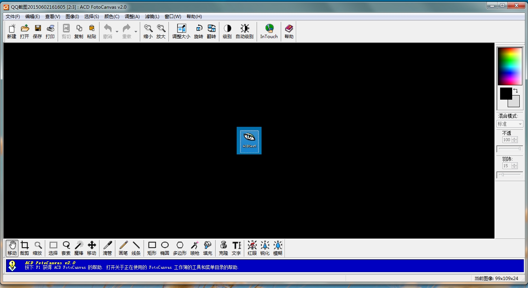
Task: Open the 滤镜(L) menu
Action: (x=152, y=17)
